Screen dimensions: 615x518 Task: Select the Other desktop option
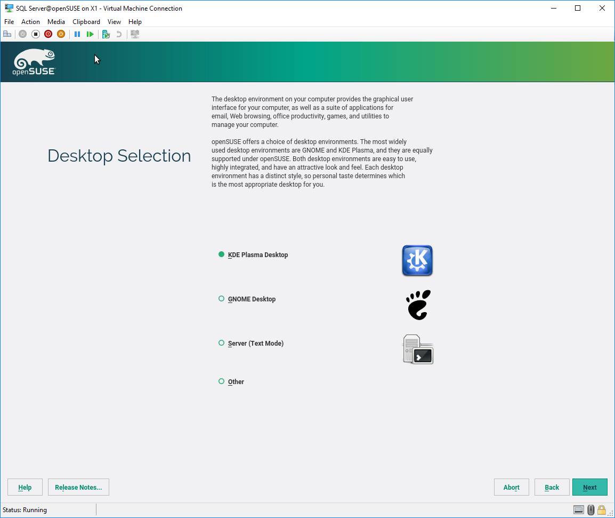point(221,381)
